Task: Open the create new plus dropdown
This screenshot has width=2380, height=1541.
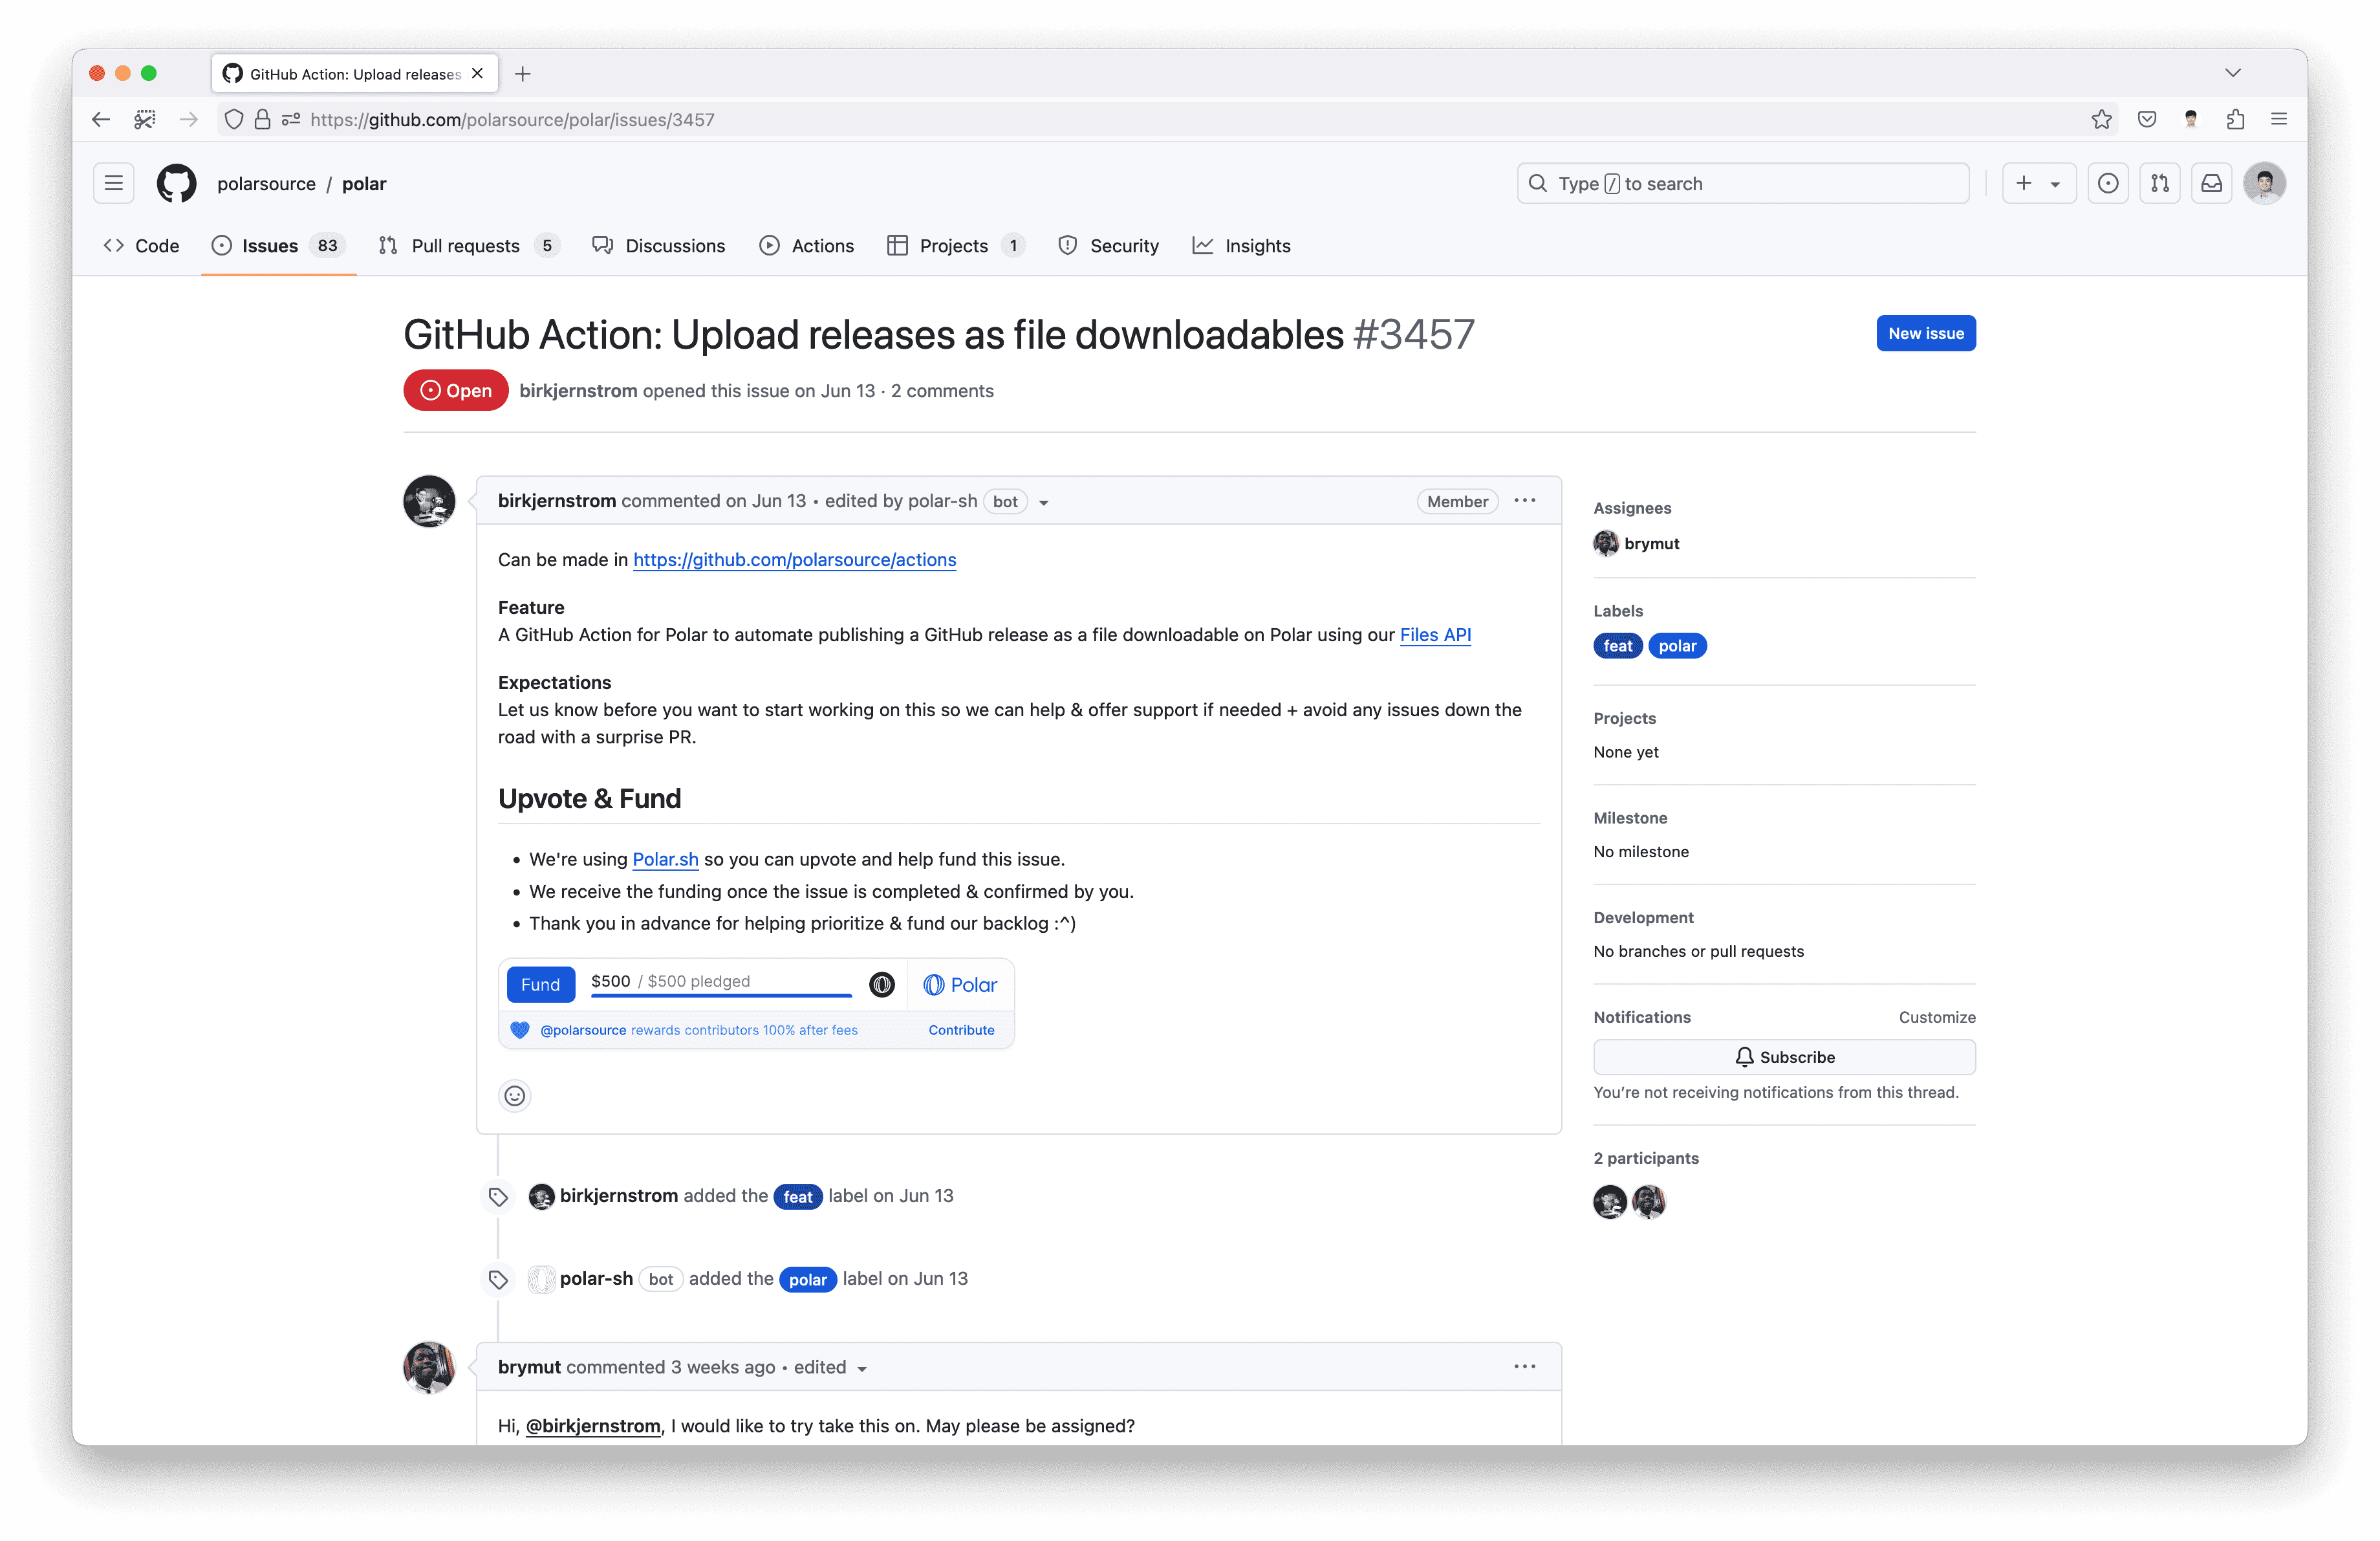Action: tap(2038, 184)
